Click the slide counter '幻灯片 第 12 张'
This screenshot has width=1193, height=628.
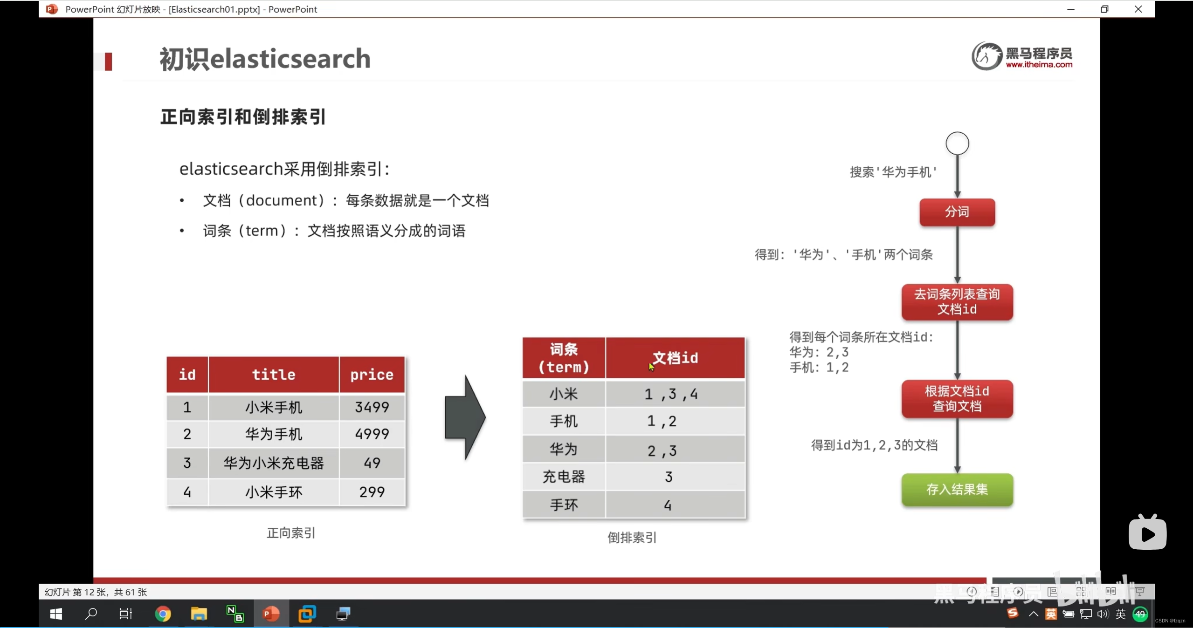click(75, 592)
